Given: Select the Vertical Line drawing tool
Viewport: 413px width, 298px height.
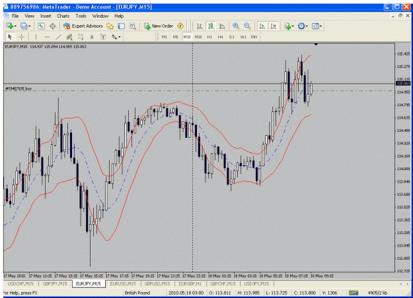Looking at the screenshot, I should [x=36, y=37].
